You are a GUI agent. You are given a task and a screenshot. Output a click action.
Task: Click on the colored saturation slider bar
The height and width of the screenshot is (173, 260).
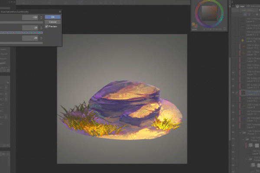coord(21,32)
